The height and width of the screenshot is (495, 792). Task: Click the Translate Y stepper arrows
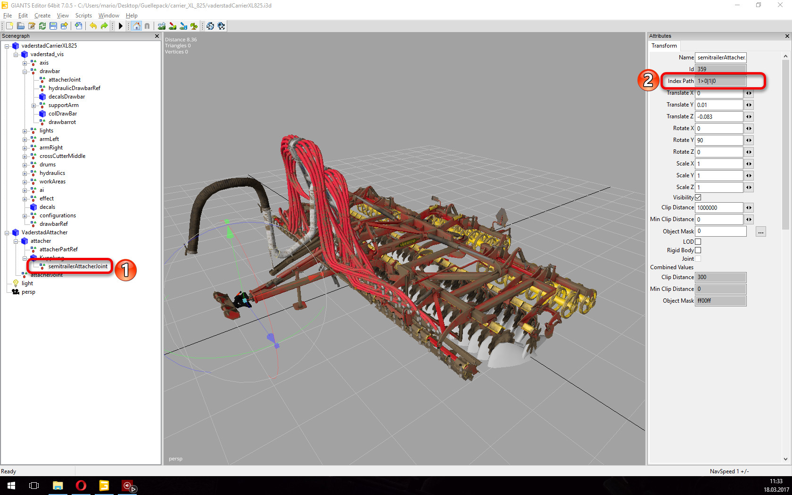[749, 105]
